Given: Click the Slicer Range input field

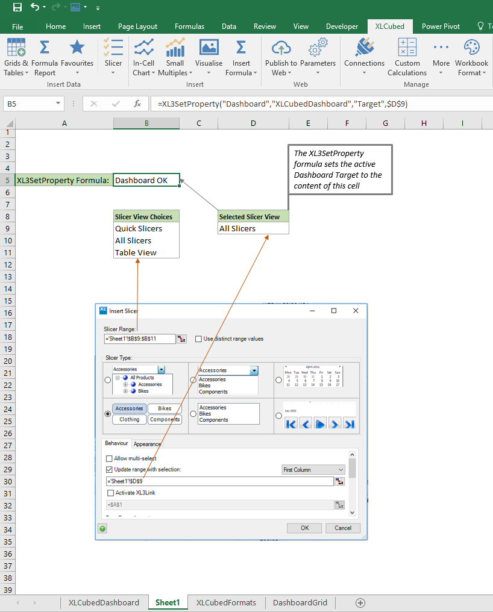Looking at the screenshot, I should click(x=140, y=339).
